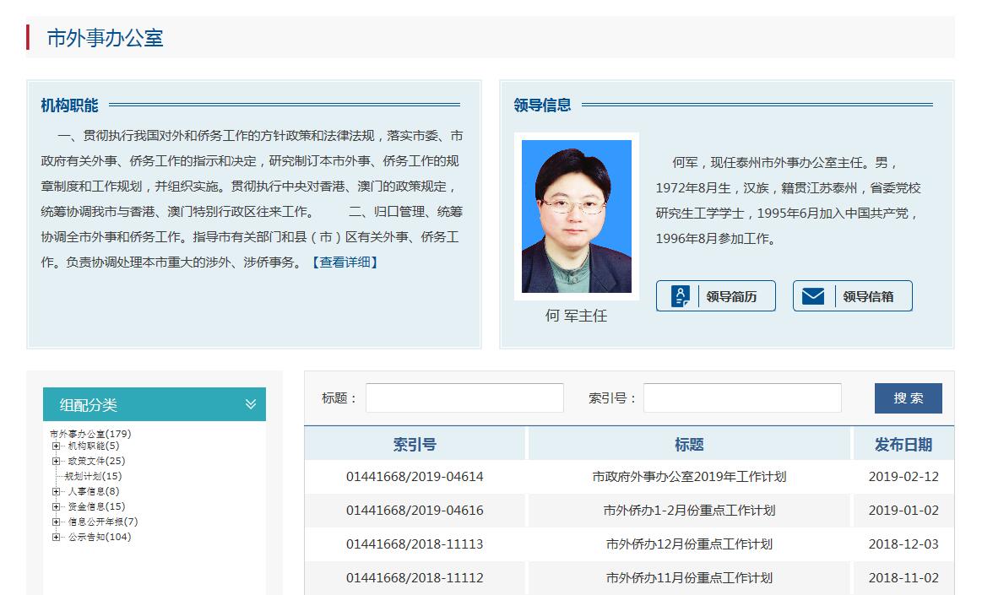Expand the 资金信息(15) plus box
The image size is (993, 595).
pyautogui.click(x=56, y=506)
